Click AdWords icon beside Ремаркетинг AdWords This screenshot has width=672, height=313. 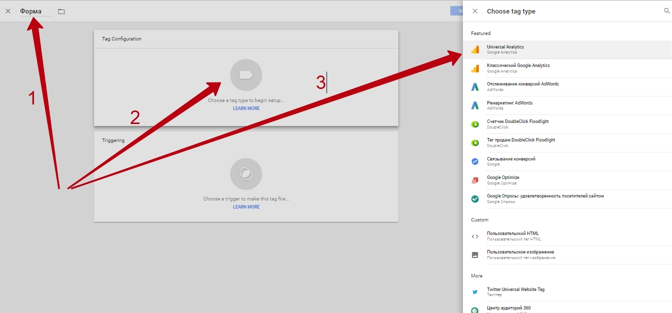click(x=475, y=105)
